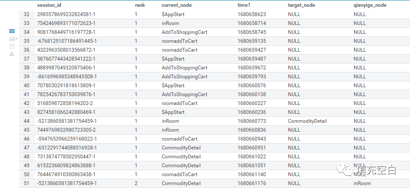Select session_id 6153236809824863888-1

tap(66, 166)
